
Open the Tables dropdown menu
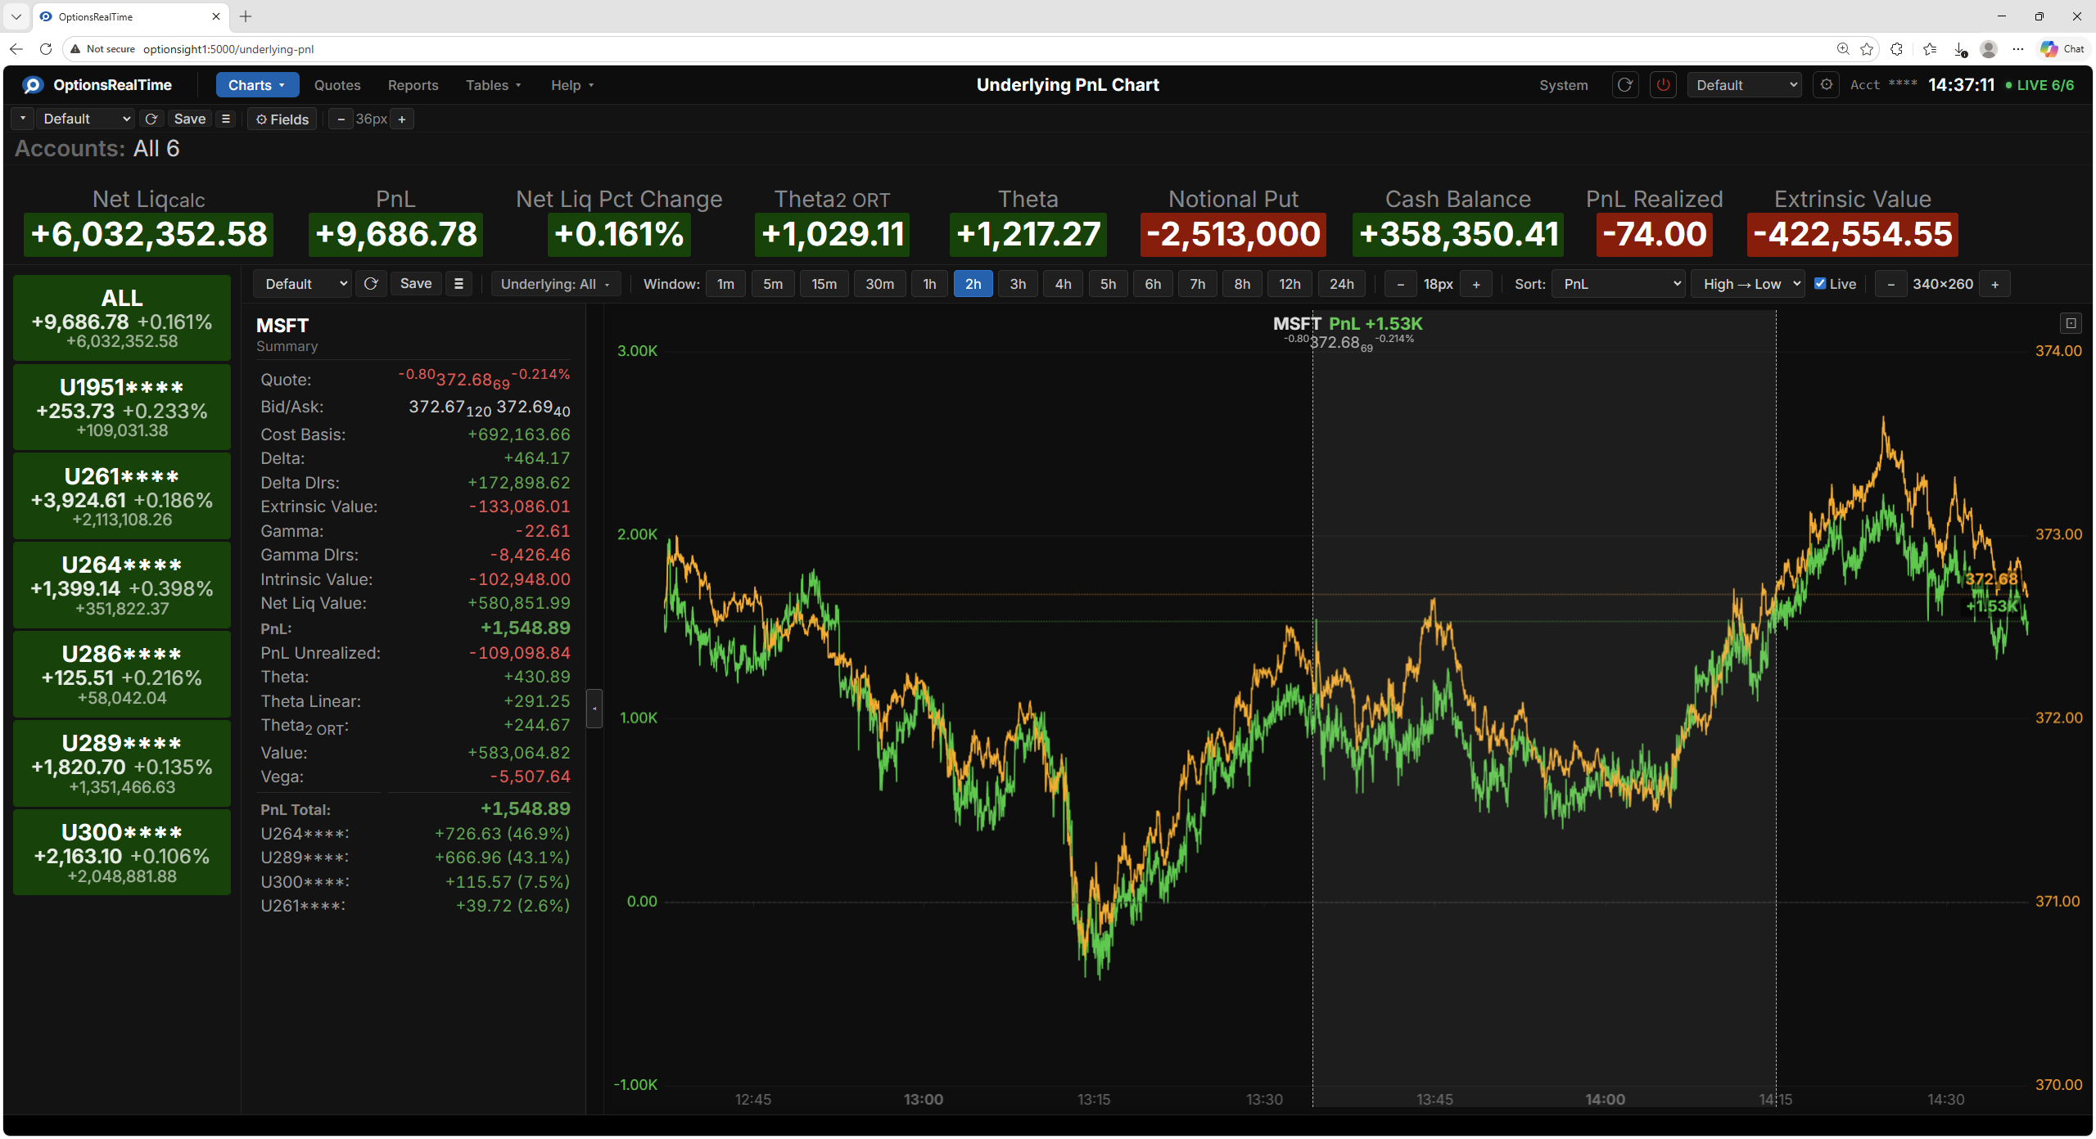coord(493,85)
